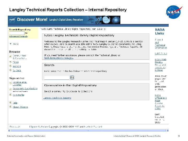Click the Browse sidebar heading
Screen dimensions: 188x141
coord(15,52)
